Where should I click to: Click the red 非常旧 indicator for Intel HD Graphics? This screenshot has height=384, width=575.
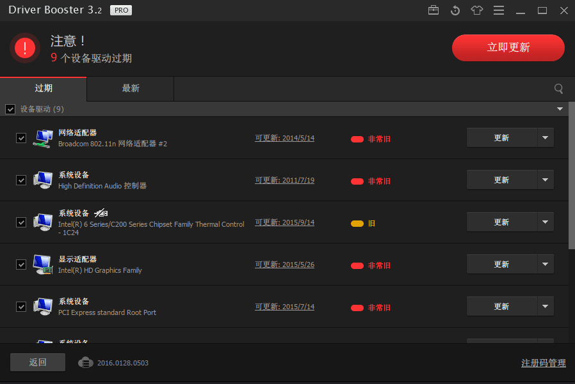point(370,265)
